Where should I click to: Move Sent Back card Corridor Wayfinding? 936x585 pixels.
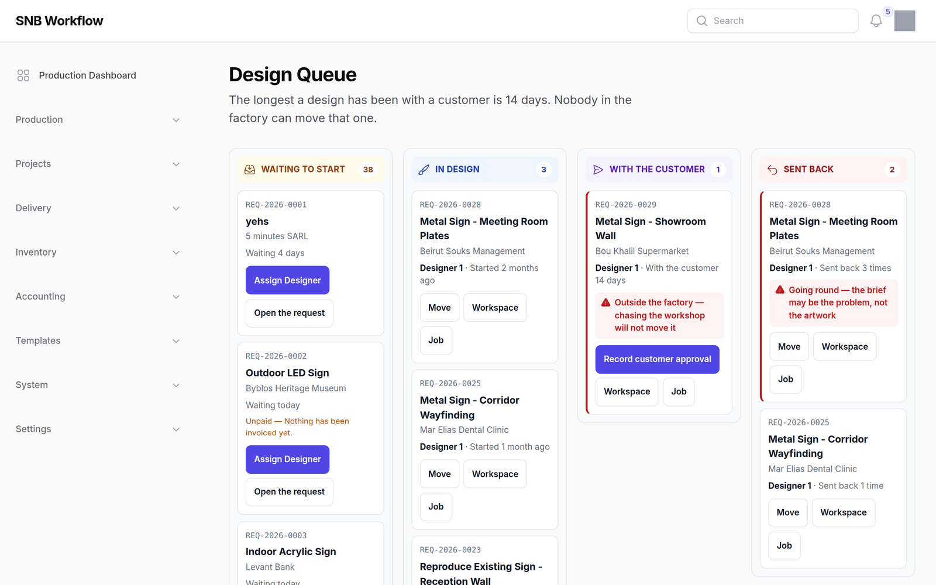click(788, 512)
